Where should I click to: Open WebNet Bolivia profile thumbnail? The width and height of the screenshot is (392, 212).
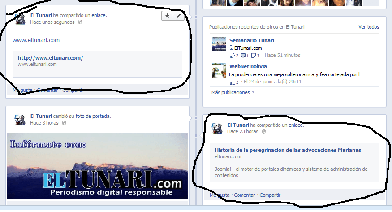[x=219, y=70]
